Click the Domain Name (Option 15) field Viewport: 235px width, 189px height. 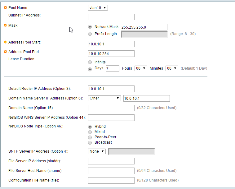111,108
